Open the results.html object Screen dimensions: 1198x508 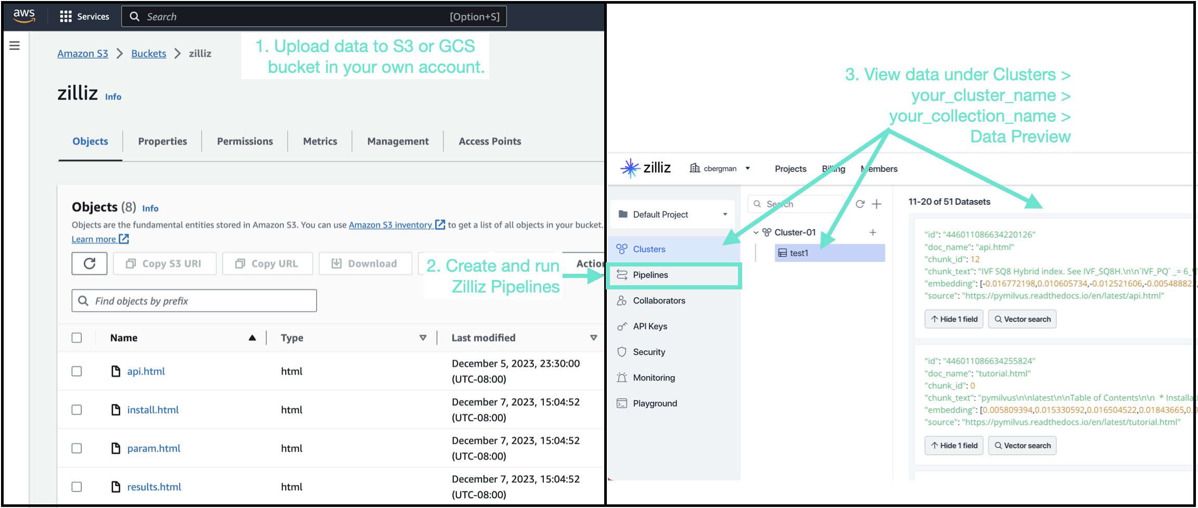[154, 487]
